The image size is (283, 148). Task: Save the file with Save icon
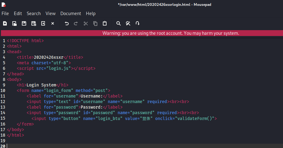coord(24,23)
